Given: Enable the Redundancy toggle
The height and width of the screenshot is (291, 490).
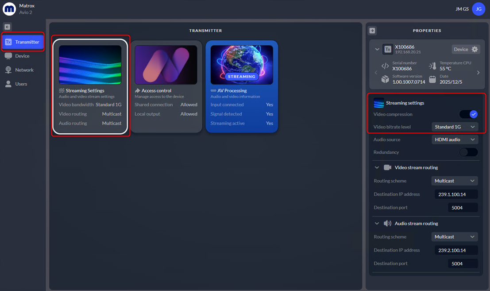Looking at the screenshot, I should tap(468, 152).
